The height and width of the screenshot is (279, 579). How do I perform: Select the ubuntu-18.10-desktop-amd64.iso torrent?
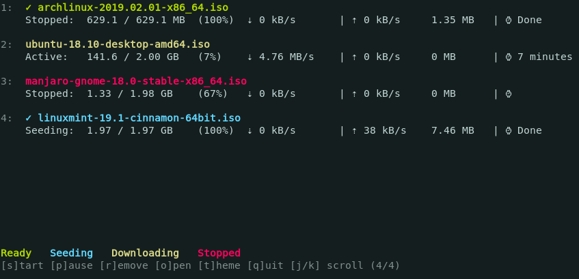click(118, 44)
